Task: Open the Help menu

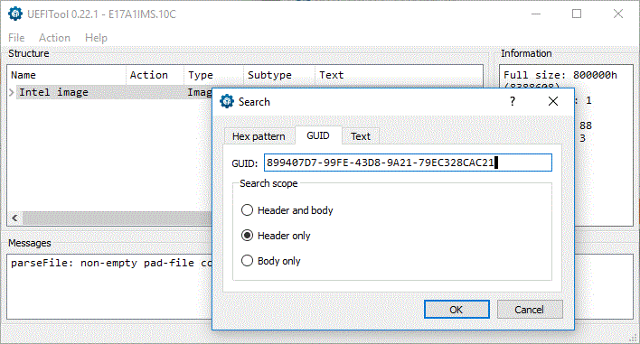Action: click(97, 38)
